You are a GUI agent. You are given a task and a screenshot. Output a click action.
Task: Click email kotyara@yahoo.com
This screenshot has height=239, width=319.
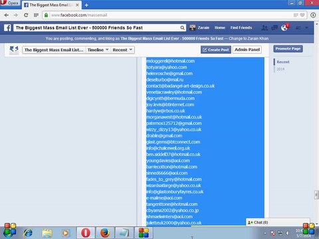[x=167, y=67]
